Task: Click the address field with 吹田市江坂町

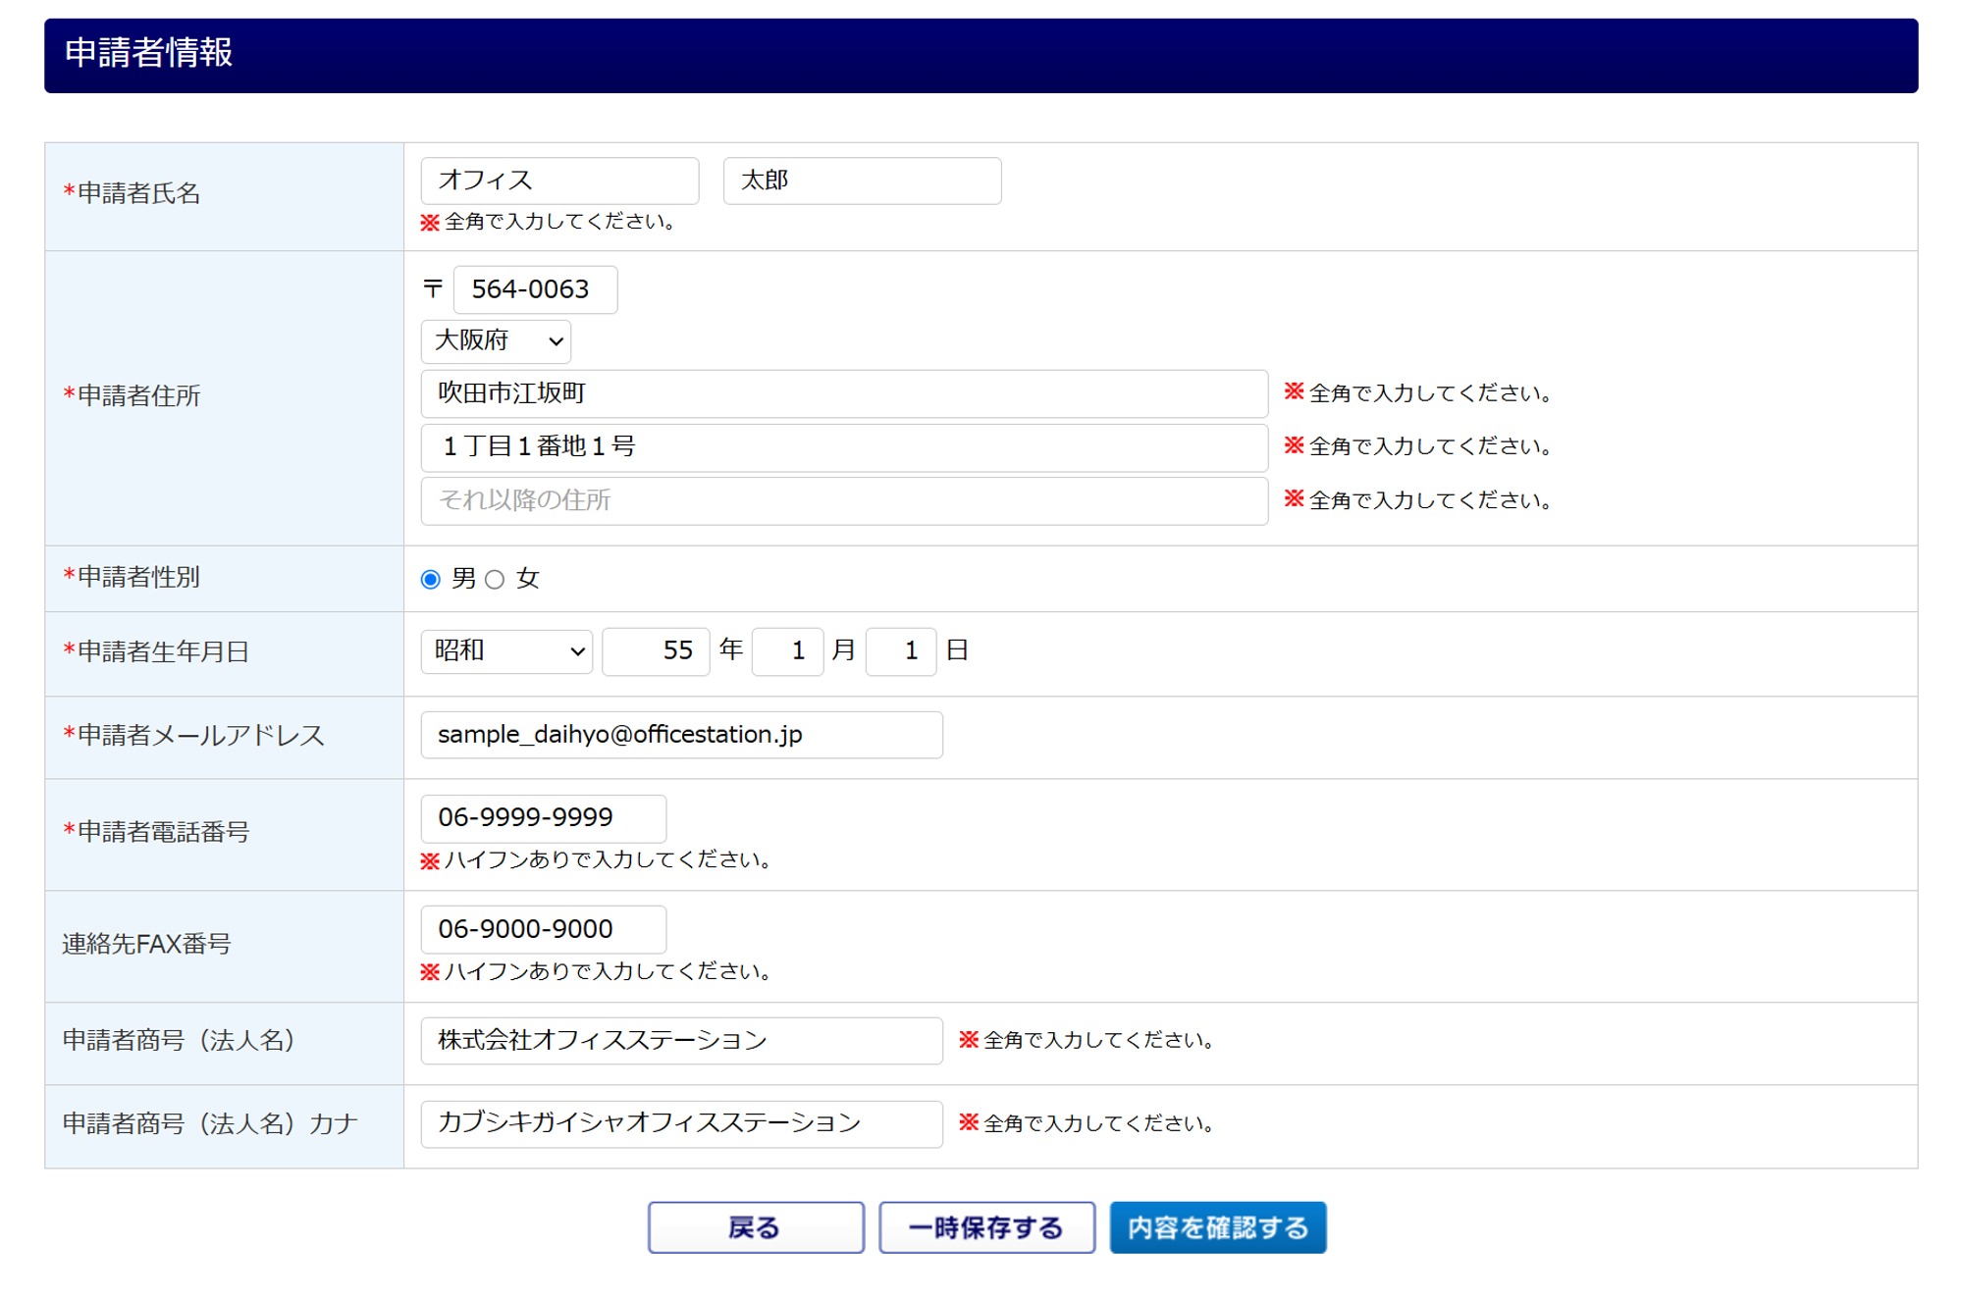Action: (x=844, y=393)
